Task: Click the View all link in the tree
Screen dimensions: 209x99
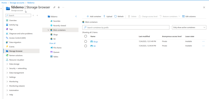Action: [52, 43]
